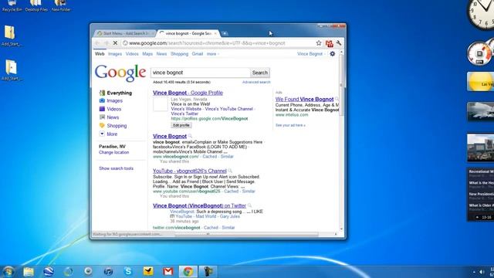Click in the Google search input field
Viewport: 494px width, 278px height.
(x=201, y=73)
